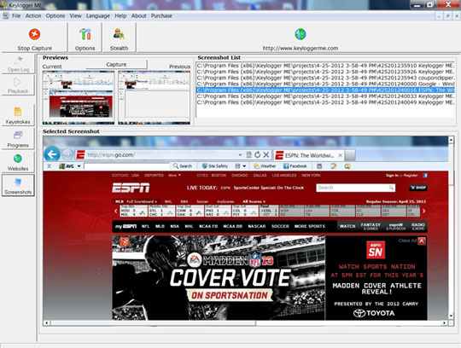
Task: Click the selected screenshot horizontal scroll left arrow
Action: tap(46, 323)
